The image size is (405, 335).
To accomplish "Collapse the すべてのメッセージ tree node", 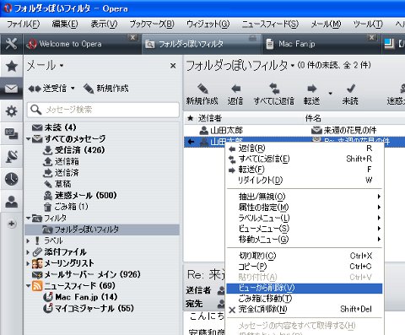I will 28,139.
